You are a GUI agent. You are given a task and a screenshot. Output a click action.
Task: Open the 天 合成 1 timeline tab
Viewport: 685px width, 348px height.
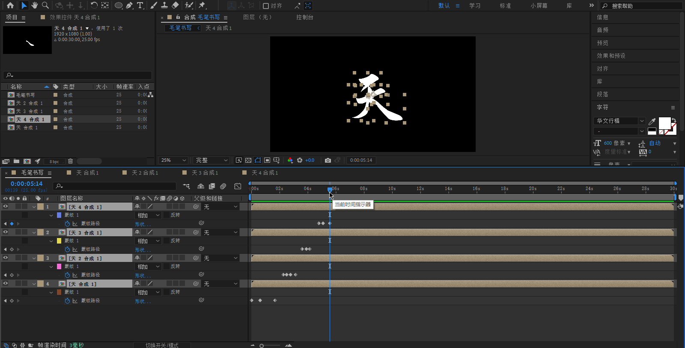pyautogui.click(x=87, y=173)
